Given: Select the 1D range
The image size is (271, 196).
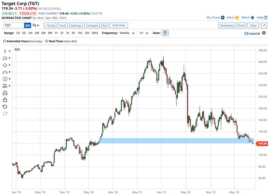Looking at the screenshot, I should (x=18, y=33).
